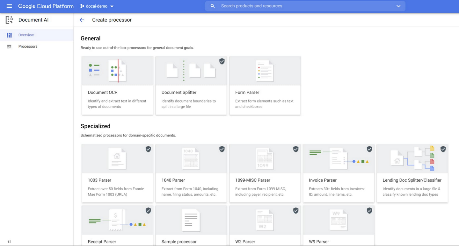Click the search magnifier icon
Screen dimensions: 459x246
(x=212, y=6)
